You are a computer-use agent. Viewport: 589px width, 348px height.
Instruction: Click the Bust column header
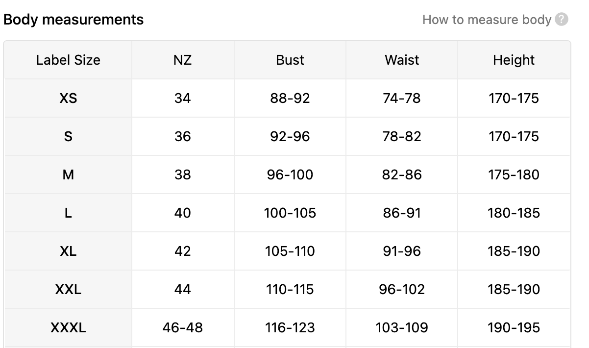tap(290, 60)
